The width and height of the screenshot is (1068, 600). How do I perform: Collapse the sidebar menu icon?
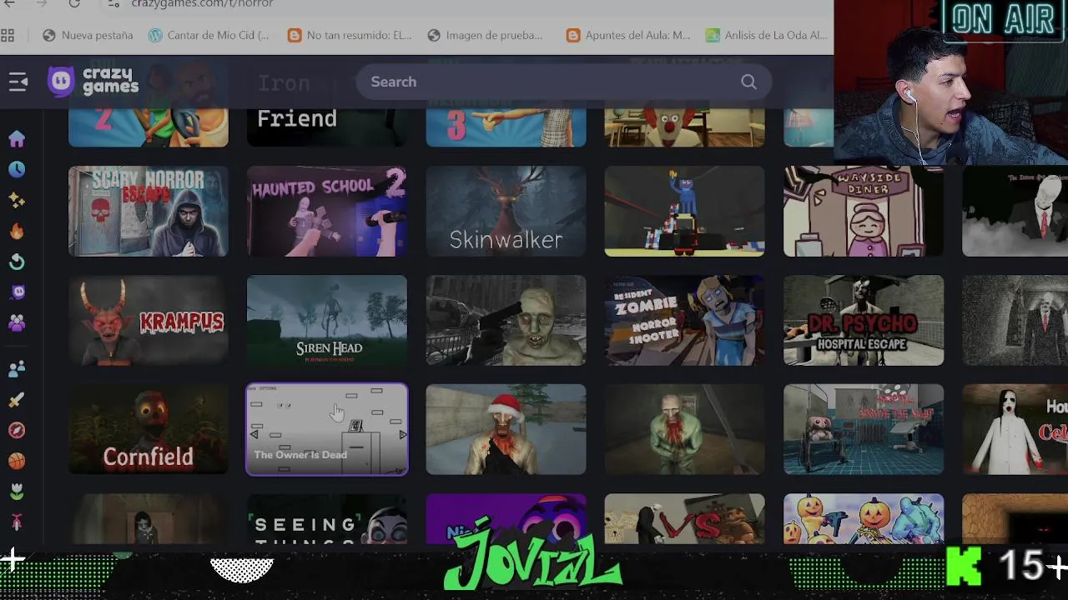(18, 82)
